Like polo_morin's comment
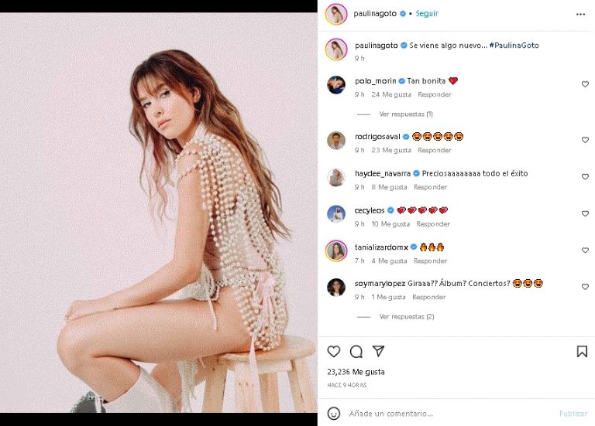The image size is (595, 426). (585, 84)
